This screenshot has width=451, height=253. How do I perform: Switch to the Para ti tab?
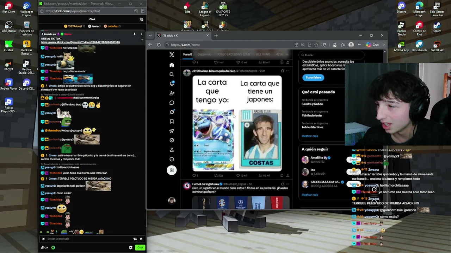tap(187, 54)
